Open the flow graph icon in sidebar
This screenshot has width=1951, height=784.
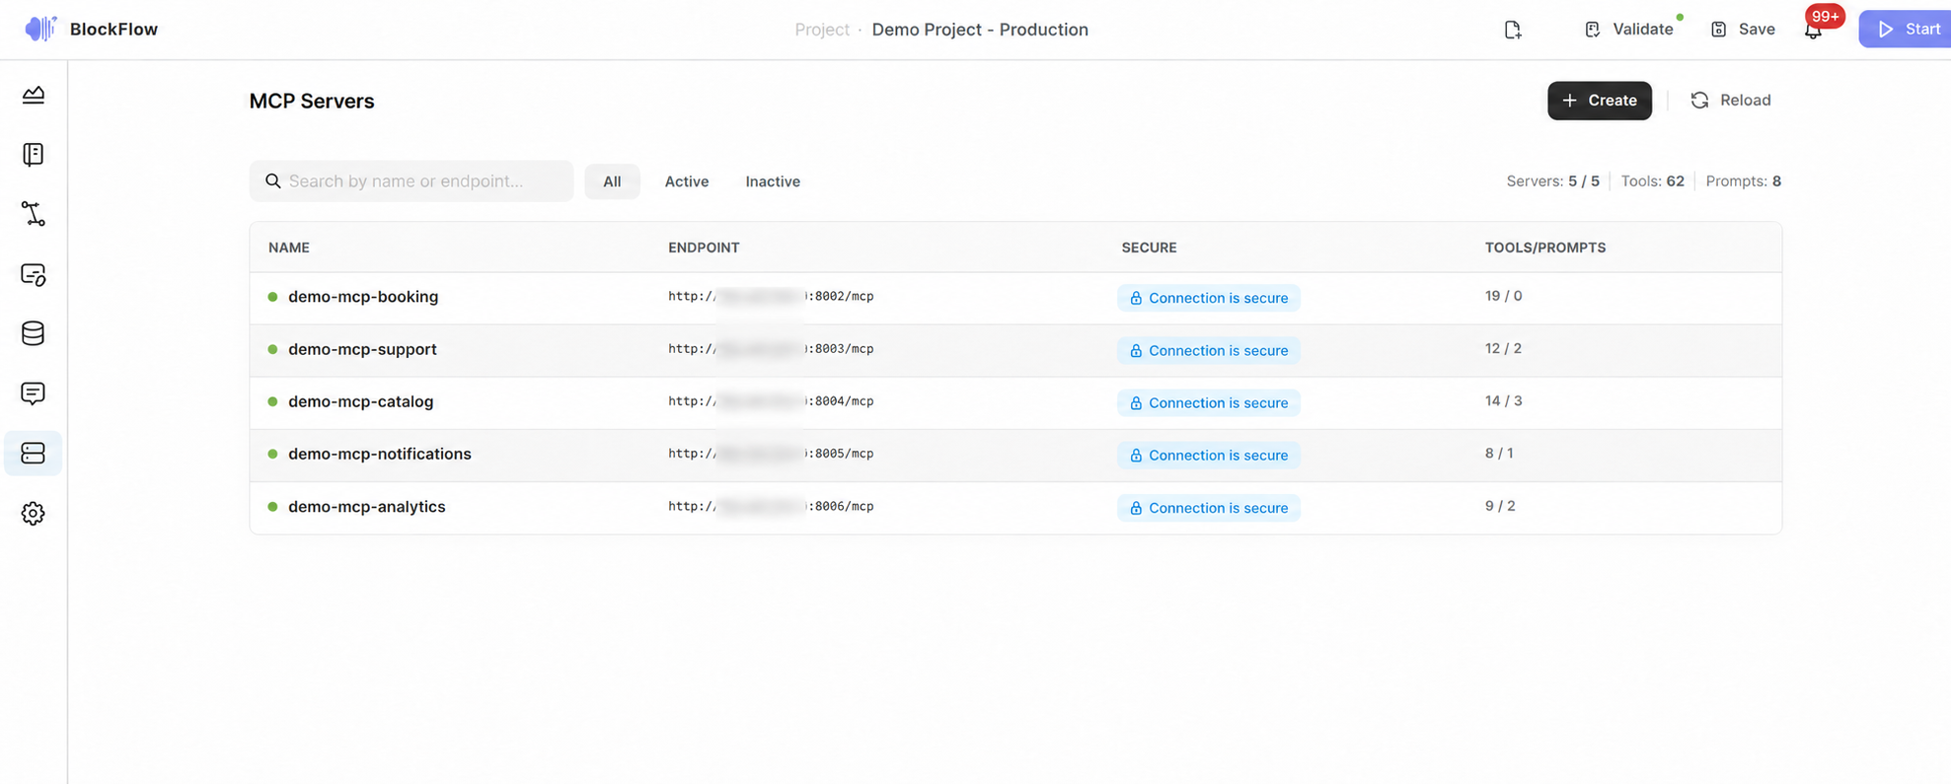click(x=34, y=214)
